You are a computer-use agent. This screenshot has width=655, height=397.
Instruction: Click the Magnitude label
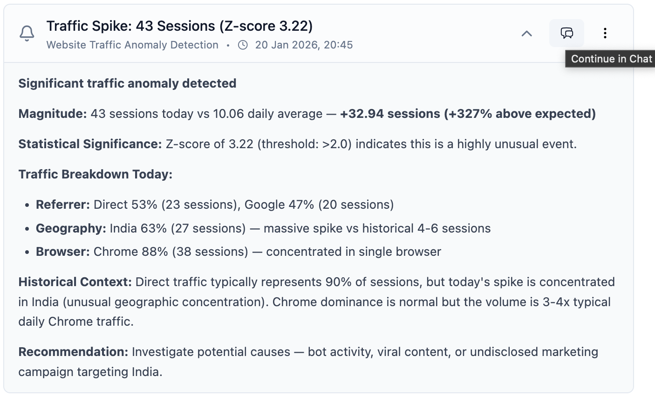[x=52, y=114]
